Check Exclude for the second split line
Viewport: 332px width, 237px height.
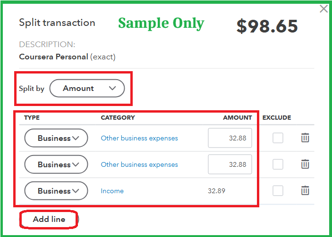pos(278,164)
